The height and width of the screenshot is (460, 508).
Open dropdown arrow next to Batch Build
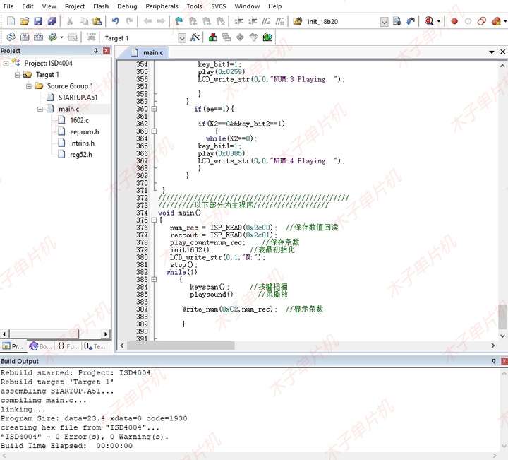61,37
